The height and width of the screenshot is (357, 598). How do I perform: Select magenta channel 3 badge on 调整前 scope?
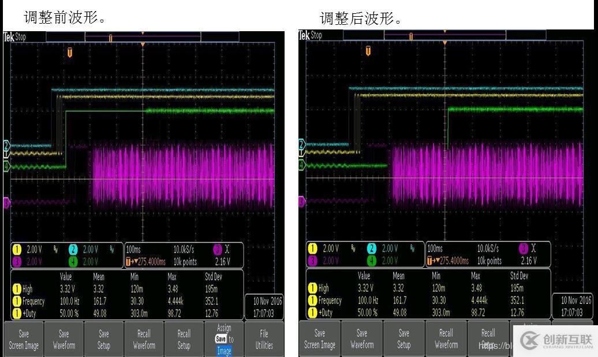coord(17,262)
